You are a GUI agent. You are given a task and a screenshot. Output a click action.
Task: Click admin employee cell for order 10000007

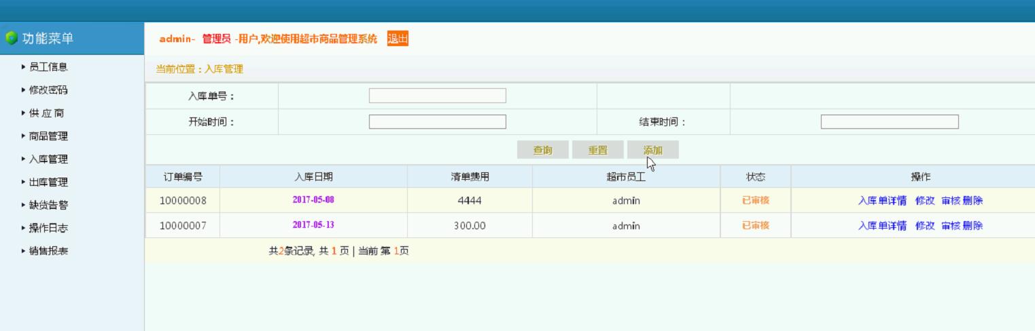(x=626, y=226)
